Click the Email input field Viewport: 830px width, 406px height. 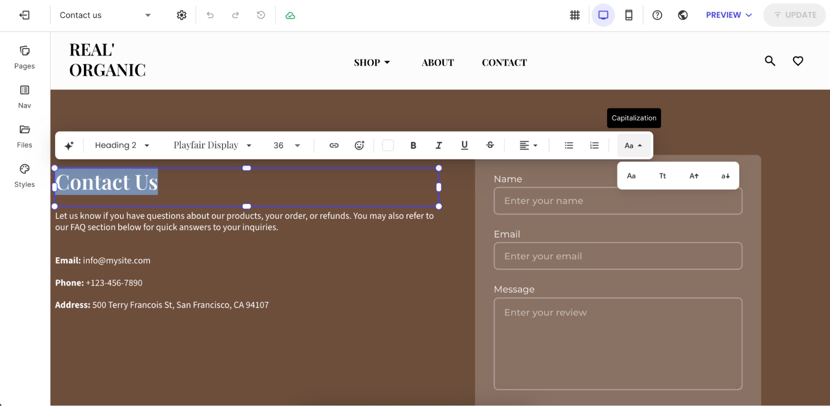(618, 256)
